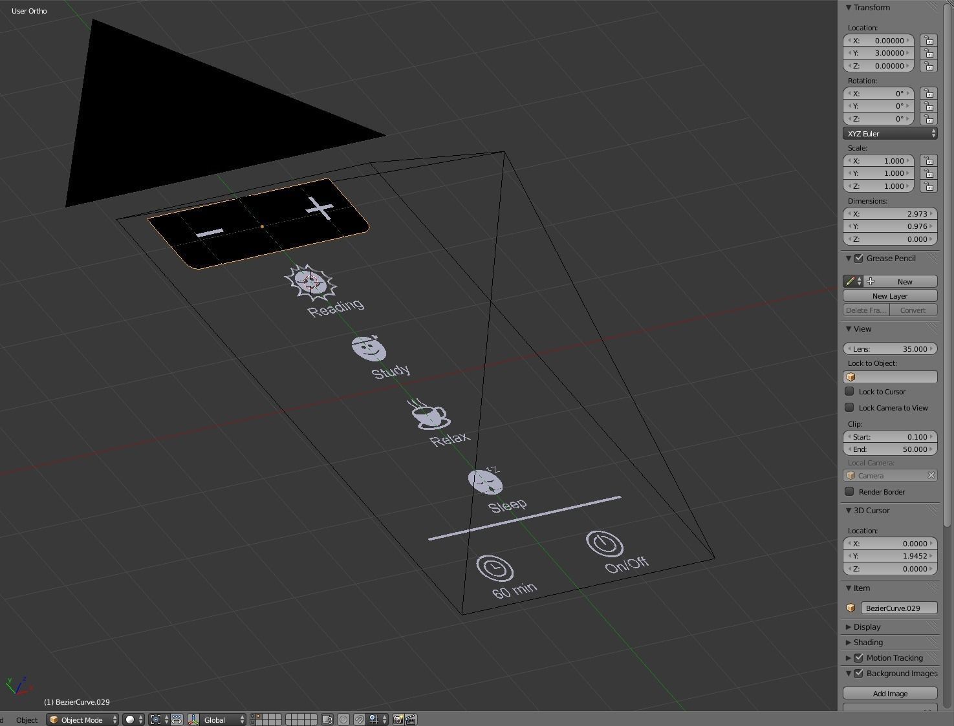Collapse the Background Images panel
This screenshot has width=954, height=726.
849,674
